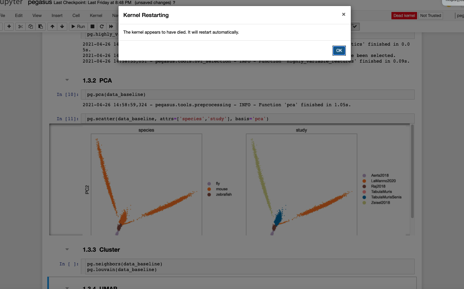Paste a cell using the paste icon
464x289 pixels.
point(40,27)
